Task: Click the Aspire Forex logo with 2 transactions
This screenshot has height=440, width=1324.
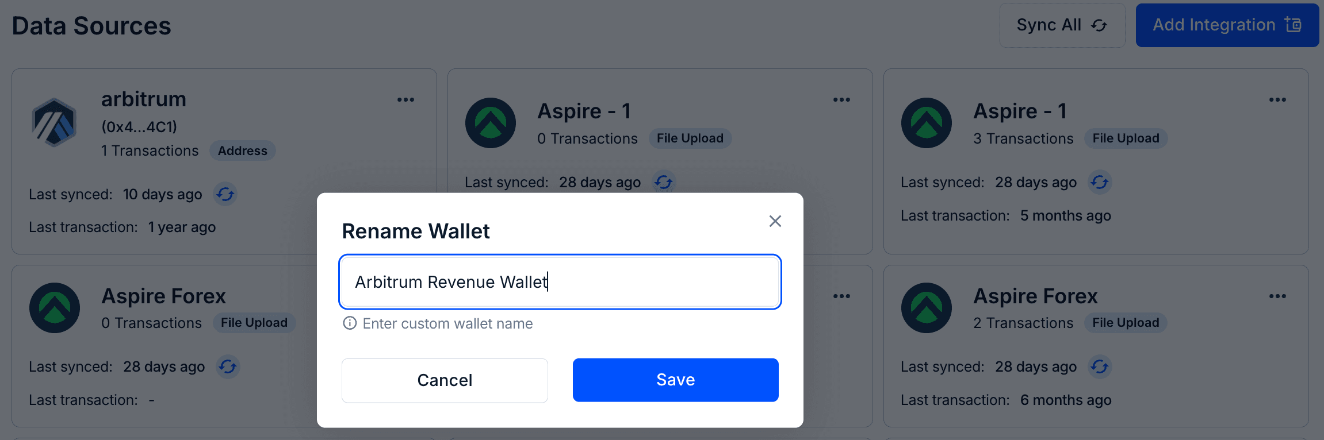Action: tap(926, 308)
